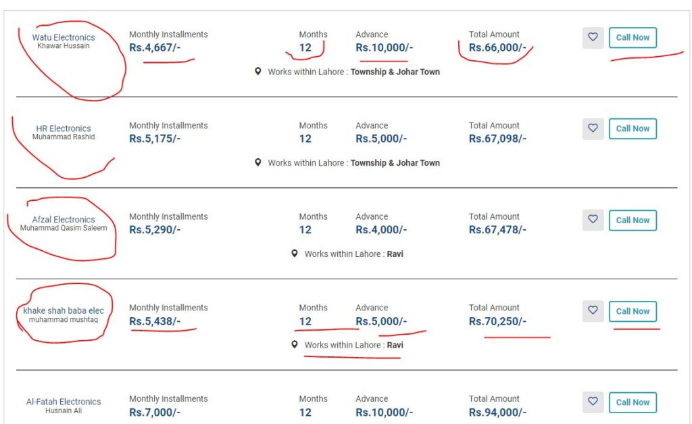Open the HR Electronics seller link
Image resolution: width=692 pixels, height=424 pixels.
coord(64,128)
